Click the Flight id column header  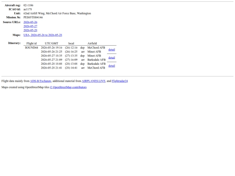coord(31,43)
